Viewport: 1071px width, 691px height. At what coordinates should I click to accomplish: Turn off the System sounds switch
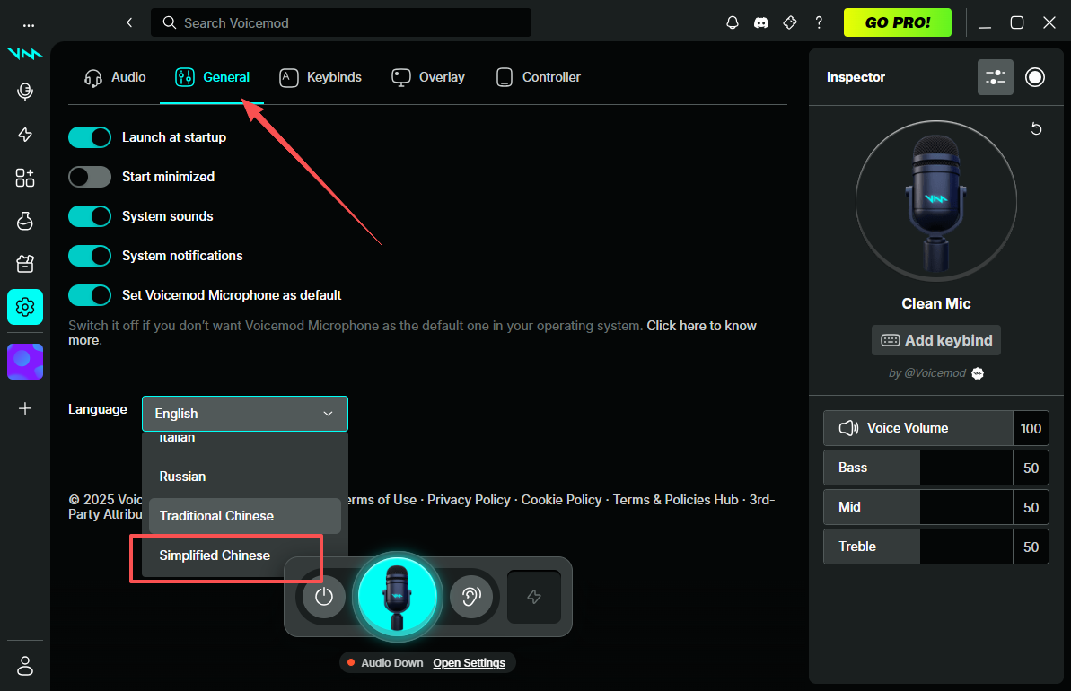pos(90,216)
